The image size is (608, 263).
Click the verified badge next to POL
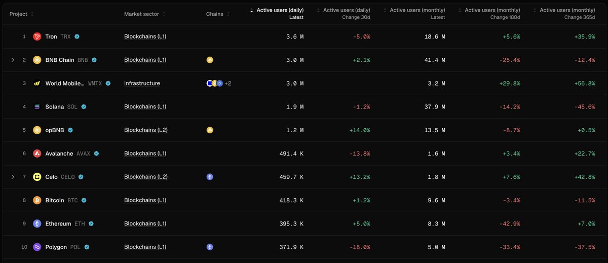click(x=87, y=247)
